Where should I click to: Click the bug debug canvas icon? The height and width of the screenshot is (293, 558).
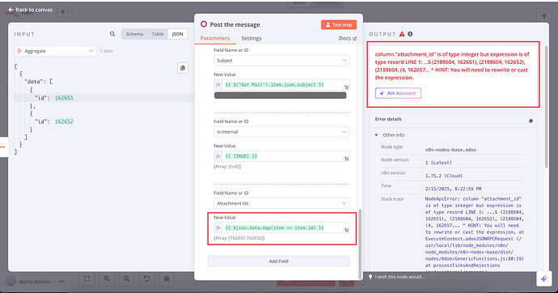(x=167, y=278)
